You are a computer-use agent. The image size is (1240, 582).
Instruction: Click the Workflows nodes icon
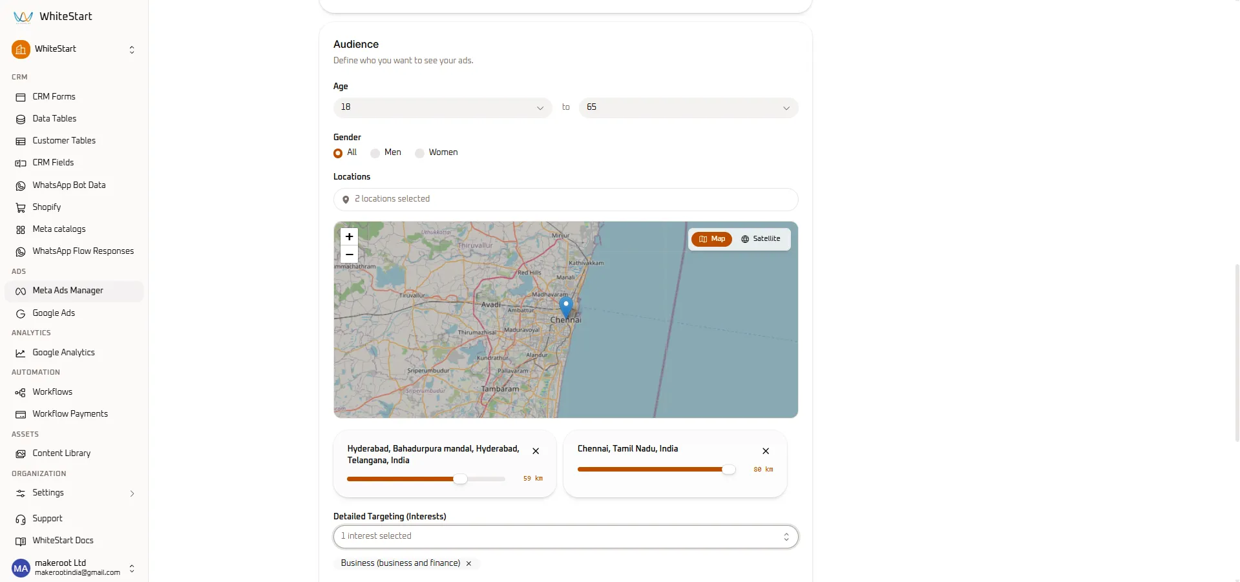click(21, 392)
